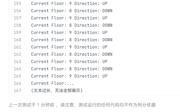
Task: Select line number 162 in the gutter
Action: 17,54
